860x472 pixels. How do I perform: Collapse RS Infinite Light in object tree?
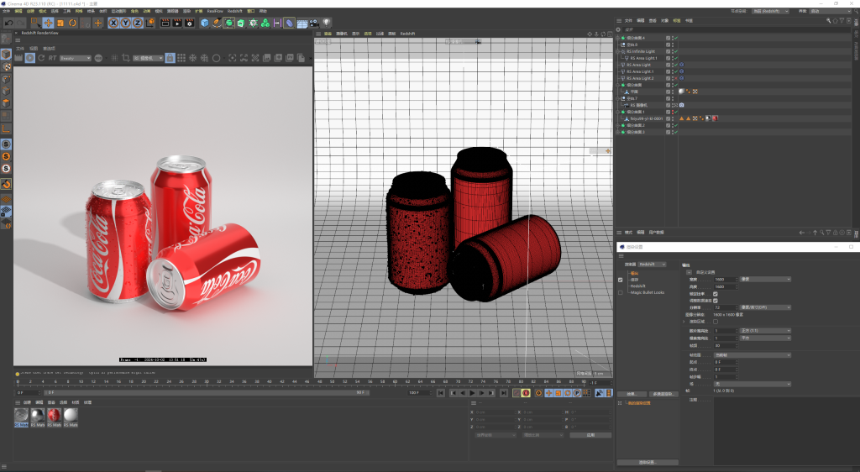click(617, 51)
